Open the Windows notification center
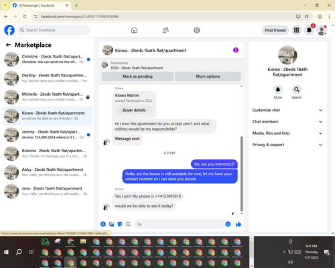The width and height of the screenshot is (335, 268). tap(327, 252)
